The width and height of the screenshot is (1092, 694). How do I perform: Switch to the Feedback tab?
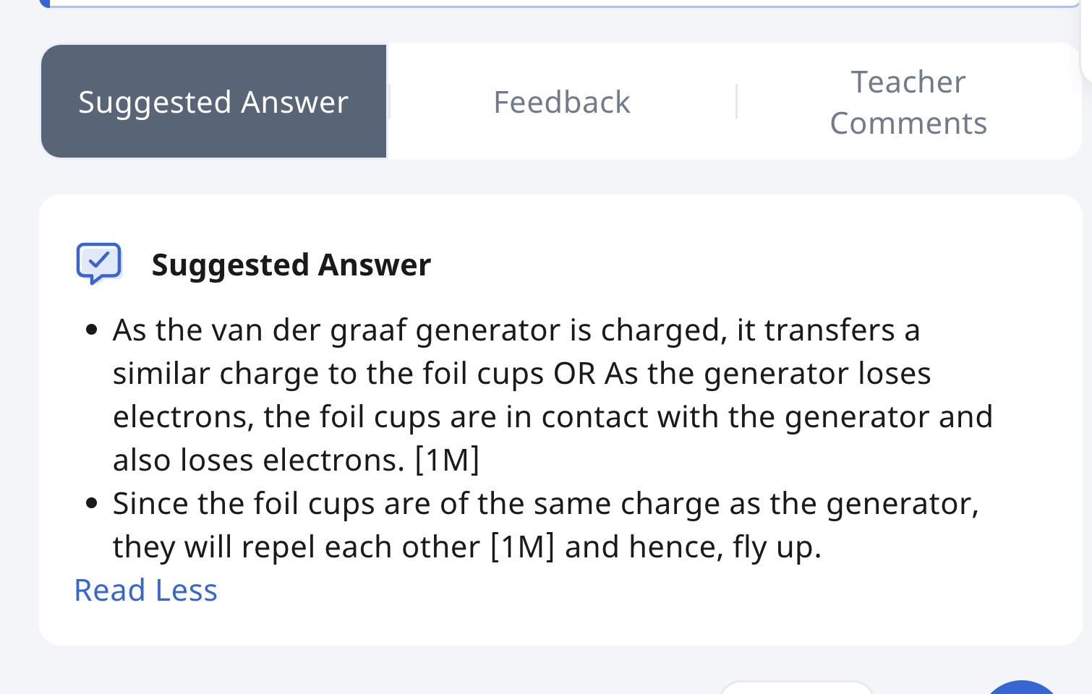tap(562, 101)
